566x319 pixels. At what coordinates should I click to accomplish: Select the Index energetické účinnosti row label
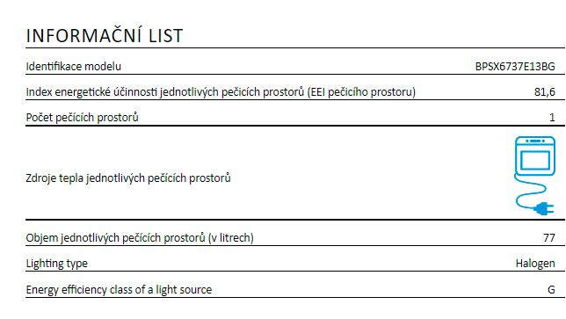point(221,92)
